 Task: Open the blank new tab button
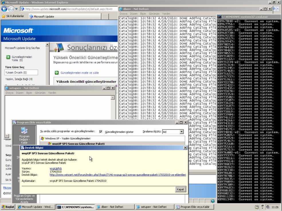click(x=105, y=17)
